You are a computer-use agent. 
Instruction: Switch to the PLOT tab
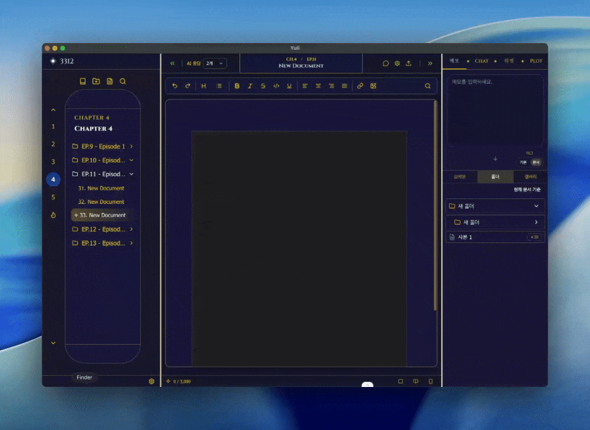[x=536, y=61]
